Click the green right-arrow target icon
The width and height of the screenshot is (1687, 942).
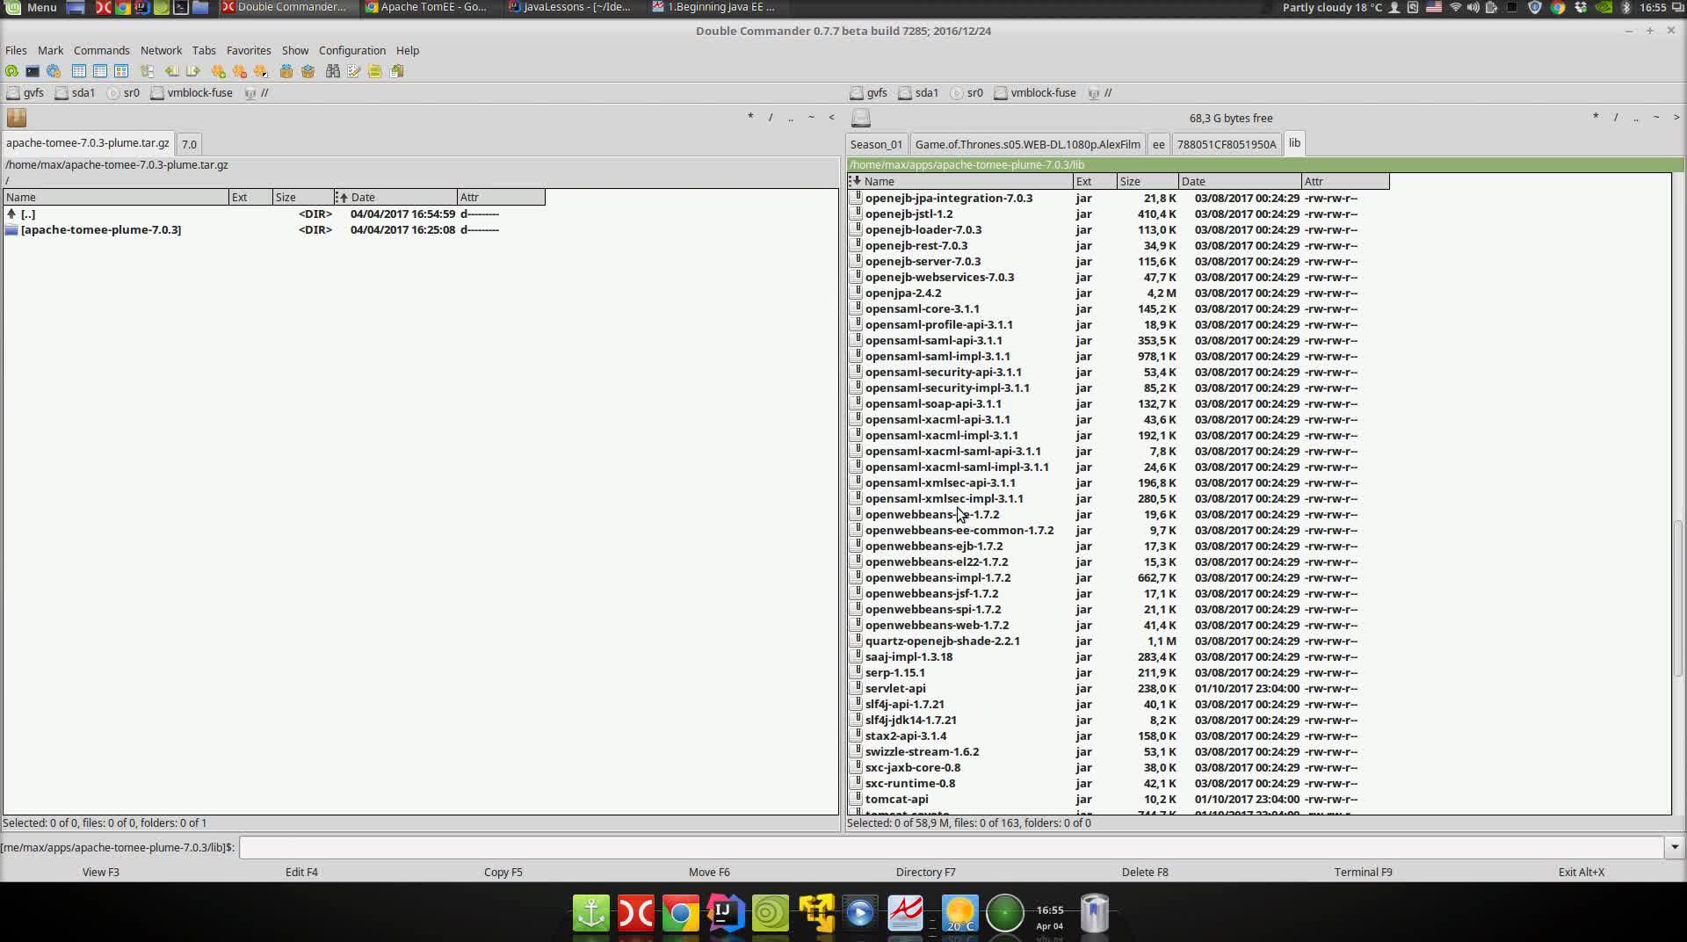(193, 71)
